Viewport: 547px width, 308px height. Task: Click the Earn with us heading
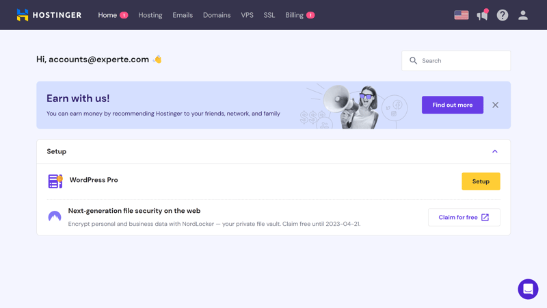click(78, 99)
